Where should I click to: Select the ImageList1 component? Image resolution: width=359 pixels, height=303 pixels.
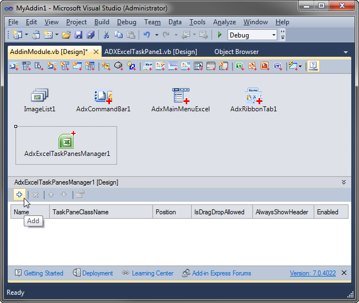tap(40, 100)
